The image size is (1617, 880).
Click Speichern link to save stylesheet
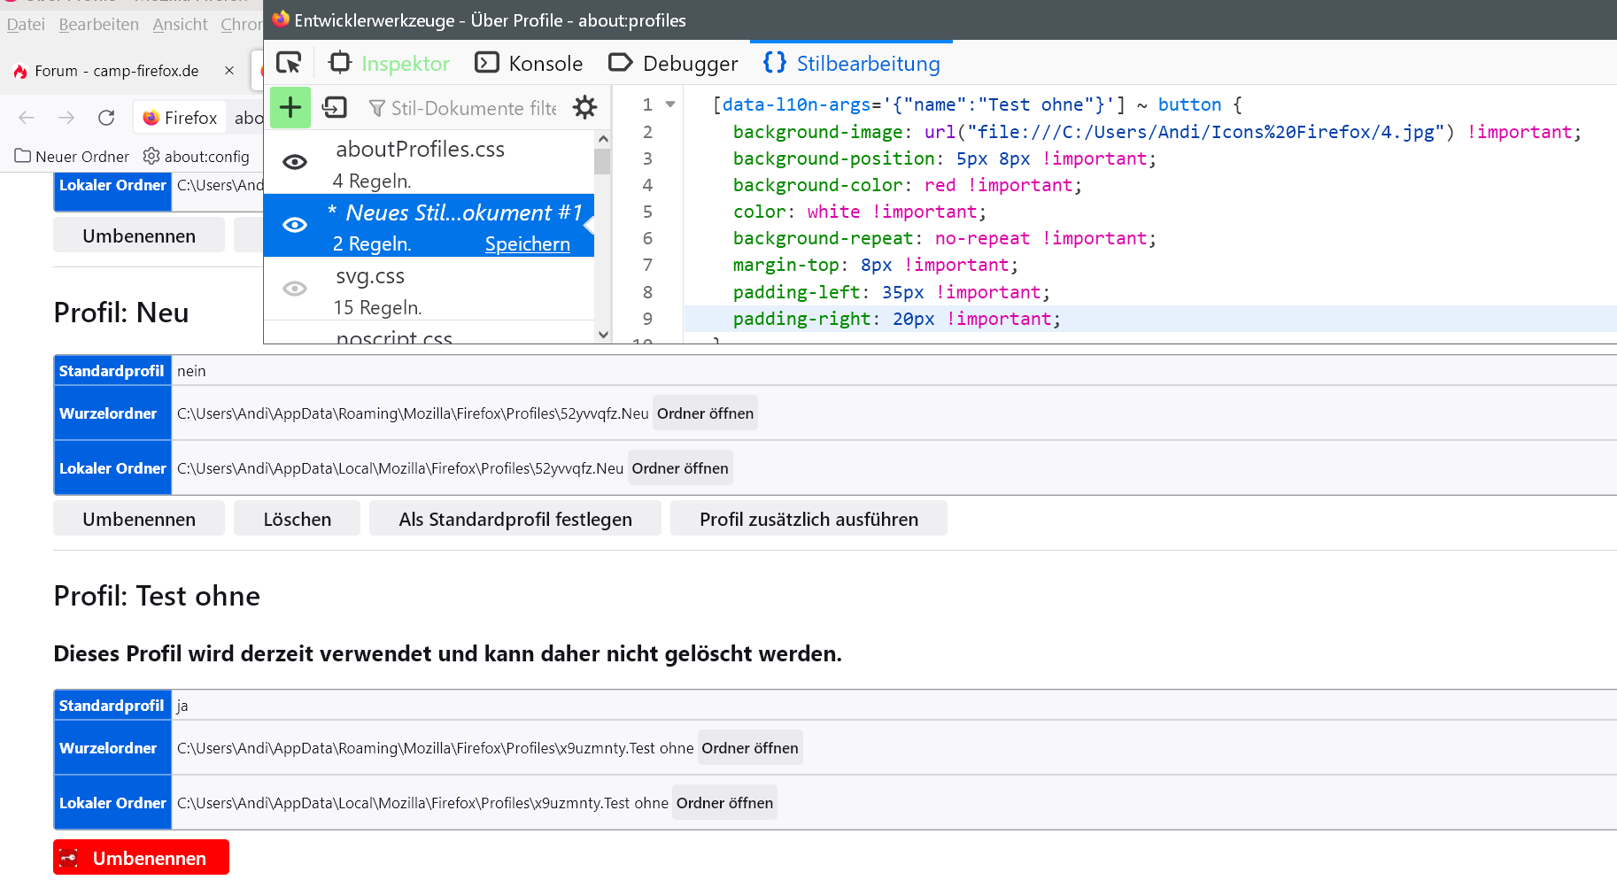[x=527, y=244]
